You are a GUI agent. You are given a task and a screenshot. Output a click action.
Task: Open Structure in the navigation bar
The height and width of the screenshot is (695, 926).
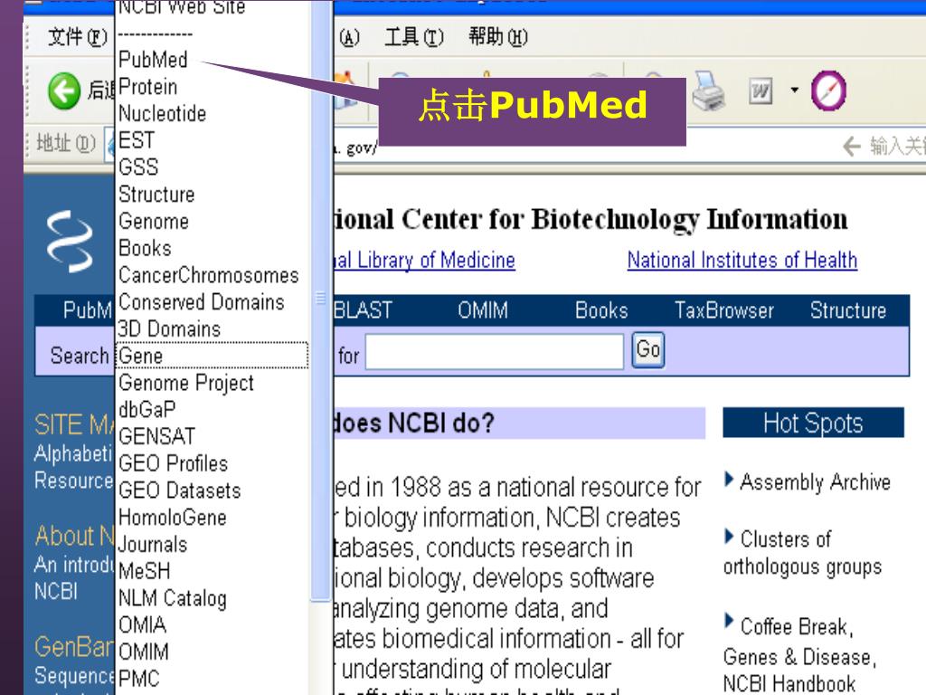point(848,311)
